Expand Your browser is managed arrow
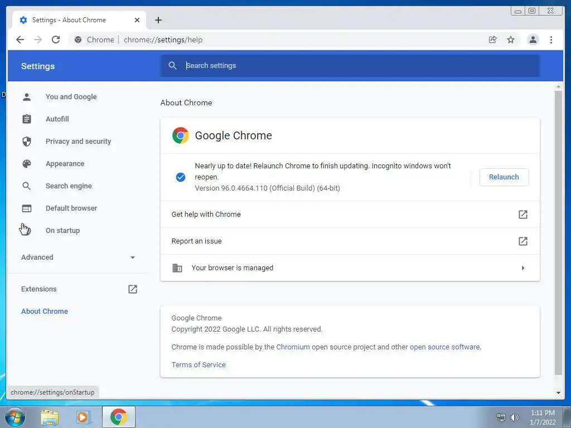 [523, 268]
